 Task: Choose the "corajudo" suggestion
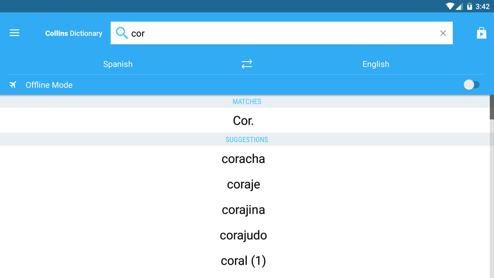pyautogui.click(x=244, y=235)
